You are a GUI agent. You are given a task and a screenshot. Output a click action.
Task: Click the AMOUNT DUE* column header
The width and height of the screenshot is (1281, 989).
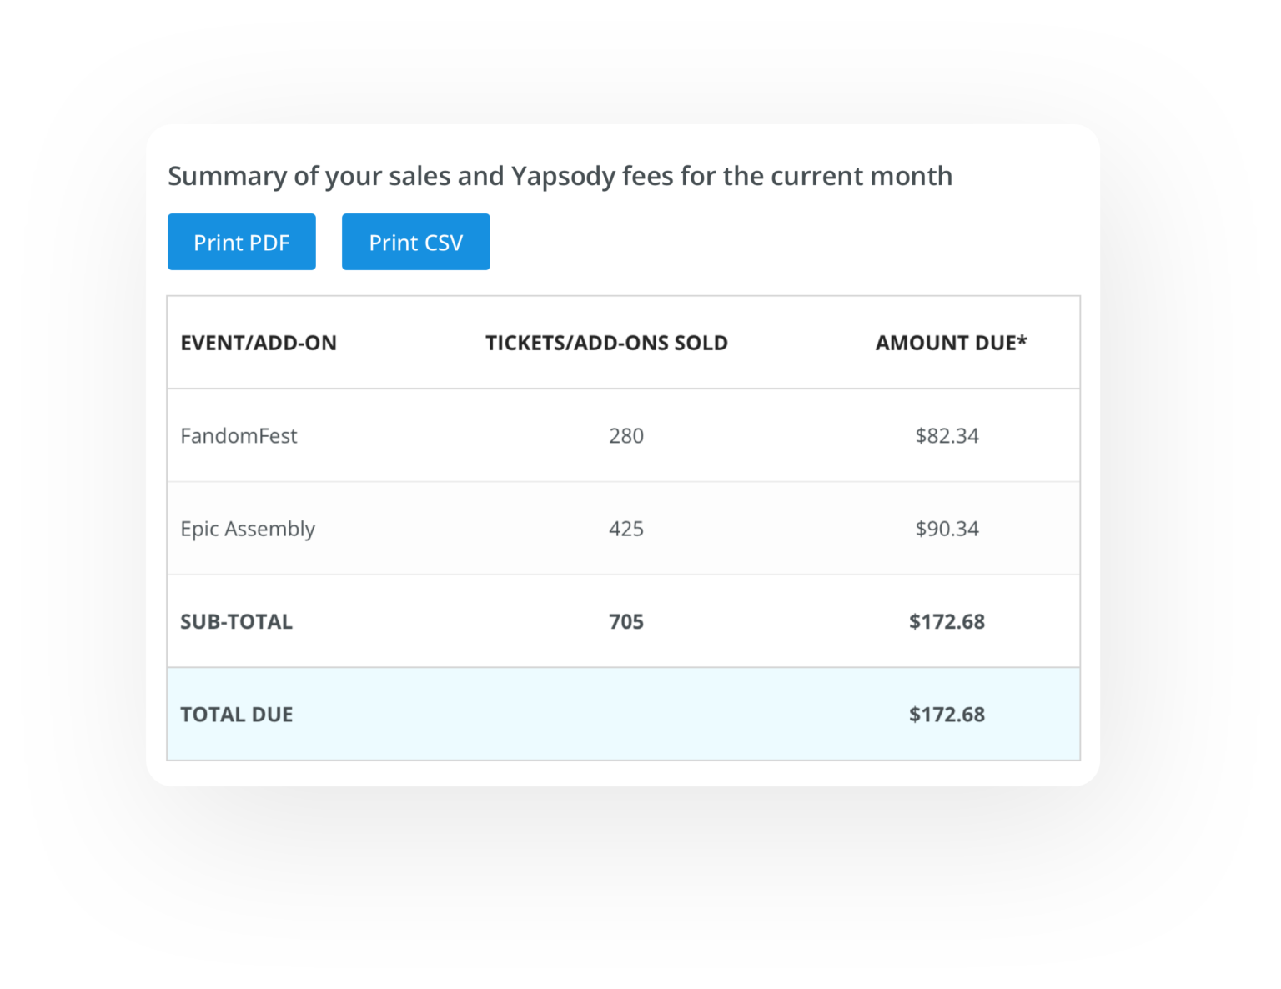(950, 343)
